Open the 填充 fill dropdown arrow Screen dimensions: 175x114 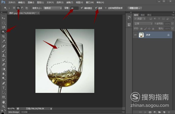(172, 29)
